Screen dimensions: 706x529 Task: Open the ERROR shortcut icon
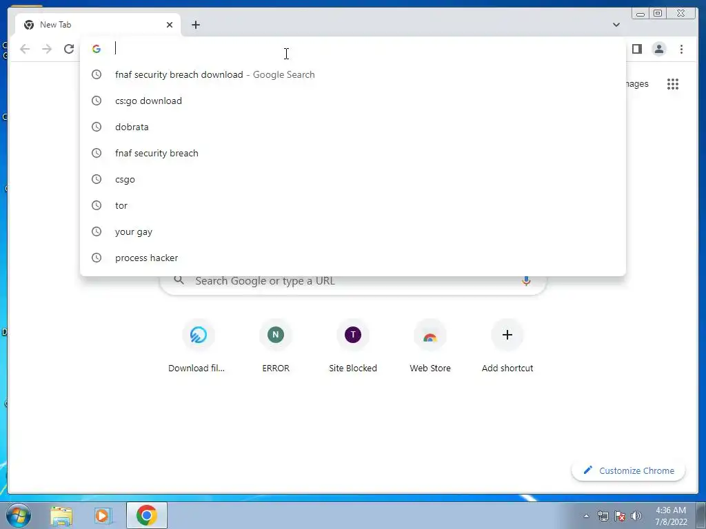tap(276, 335)
